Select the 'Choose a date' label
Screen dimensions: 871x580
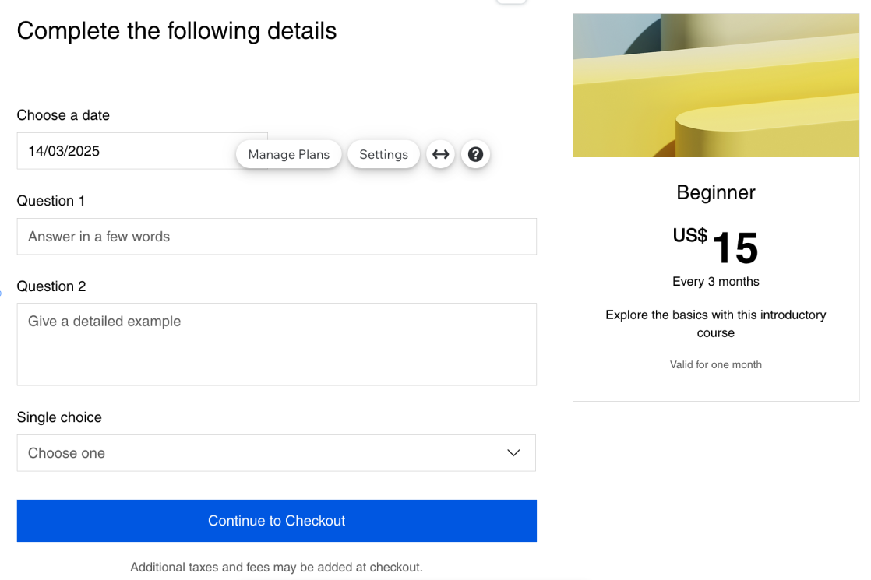coord(63,115)
